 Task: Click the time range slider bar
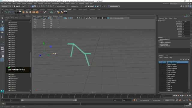pos(49,100)
